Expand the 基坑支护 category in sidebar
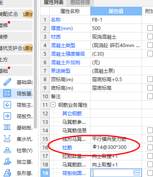This screenshot has width=153, height=177. coord(16,48)
